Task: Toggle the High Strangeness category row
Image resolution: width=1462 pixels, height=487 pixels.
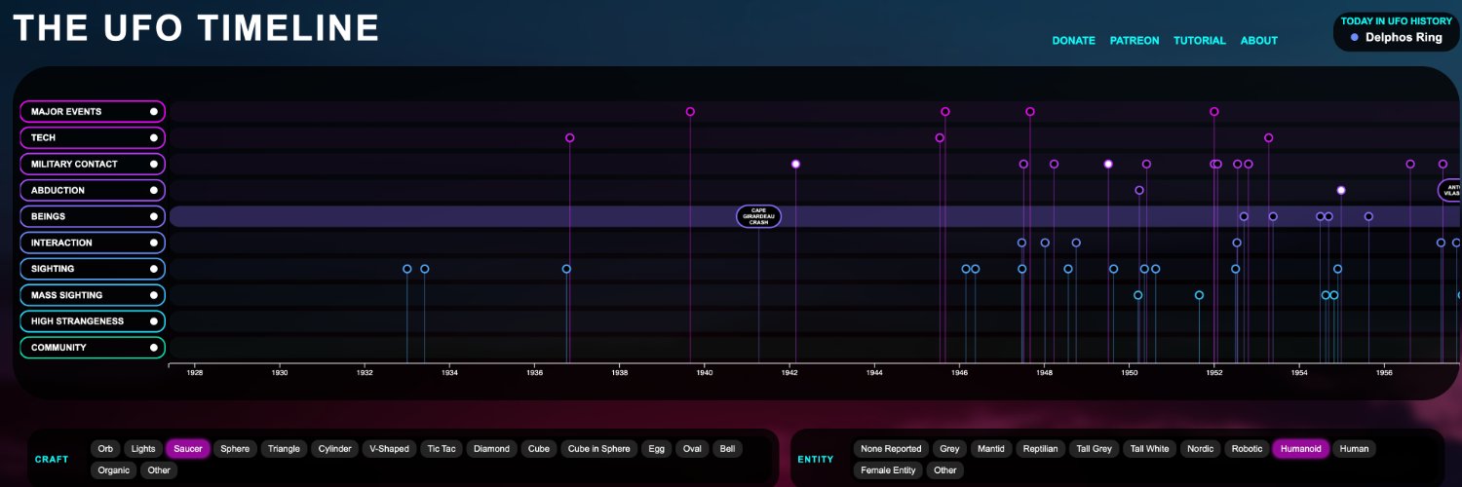Action: (x=93, y=321)
